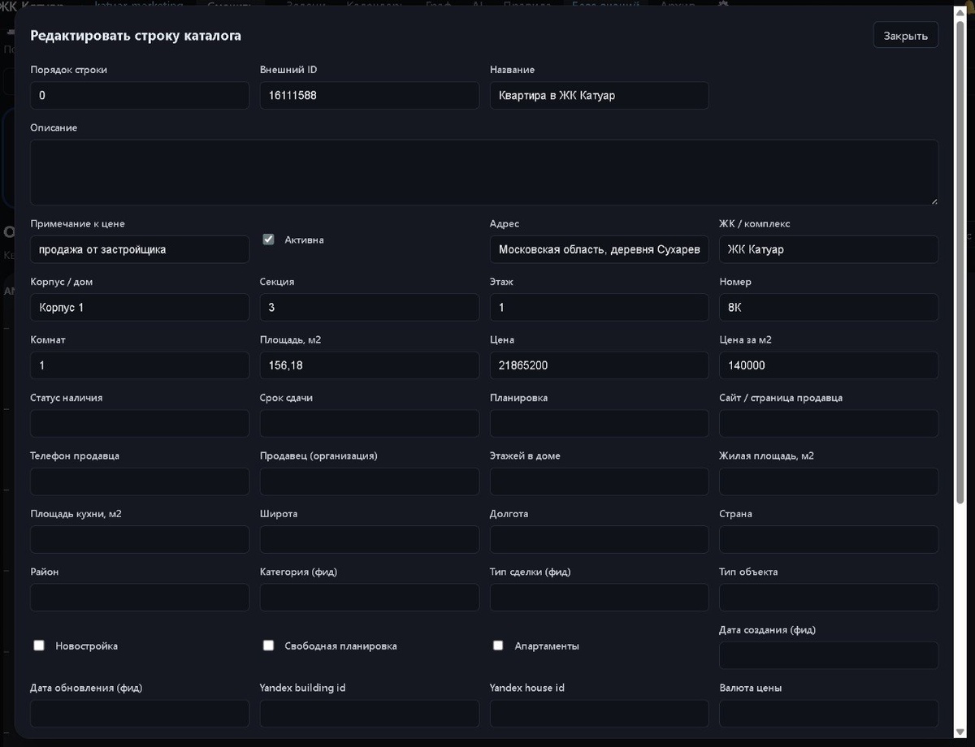This screenshot has width=975, height=747.
Task: Click the Цена за м2 field
Action: click(x=829, y=365)
